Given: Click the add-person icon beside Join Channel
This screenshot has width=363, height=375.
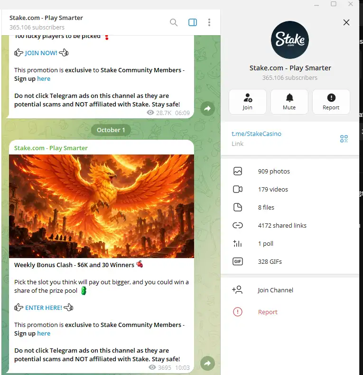Looking at the screenshot, I should tap(237, 290).
